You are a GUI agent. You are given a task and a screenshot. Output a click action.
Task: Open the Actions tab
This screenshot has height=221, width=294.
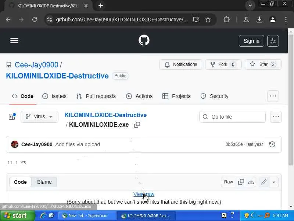[139, 96]
